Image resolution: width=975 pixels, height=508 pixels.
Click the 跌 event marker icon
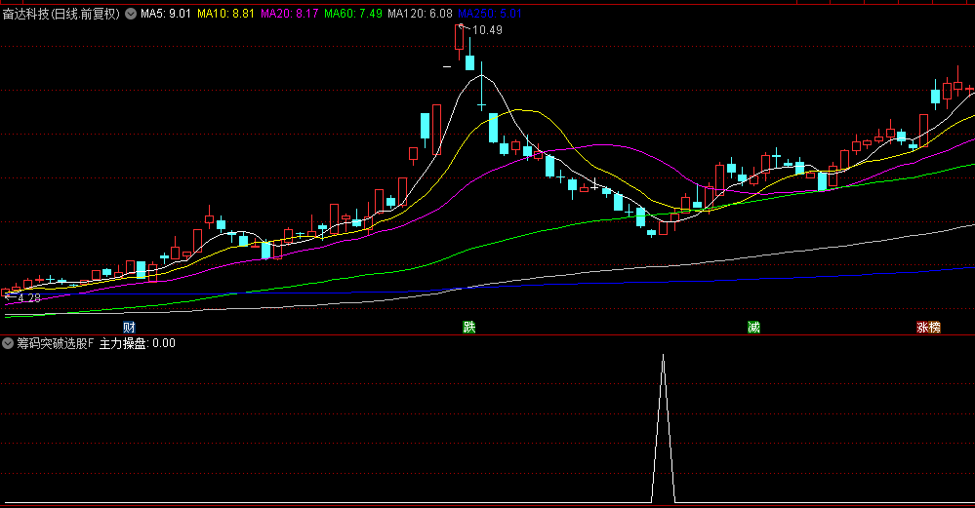pos(469,327)
